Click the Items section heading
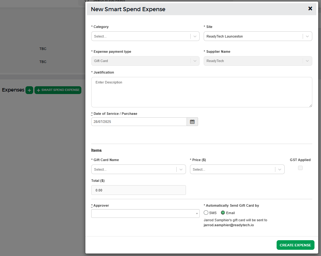 [x=97, y=150]
